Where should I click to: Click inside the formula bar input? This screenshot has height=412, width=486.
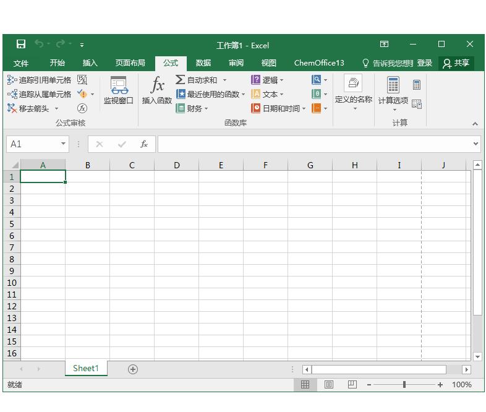pyautogui.click(x=315, y=144)
